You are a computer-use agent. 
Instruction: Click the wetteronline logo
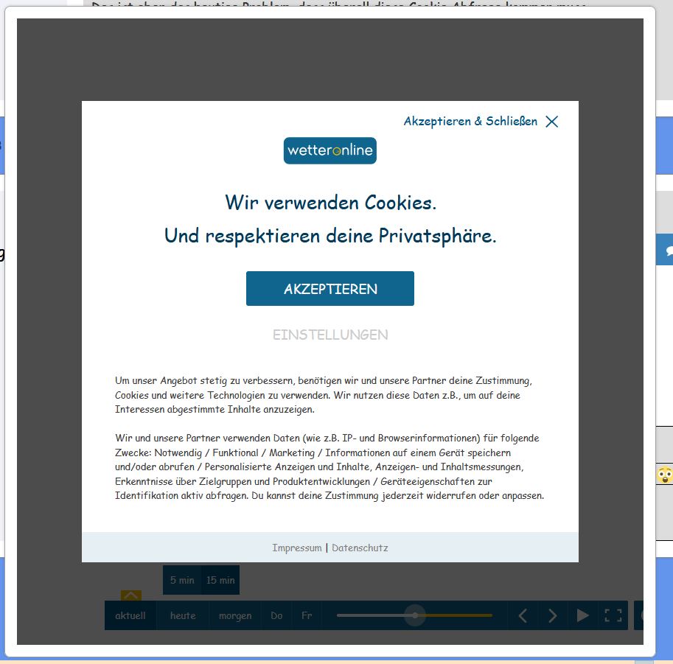pos(330,150)
